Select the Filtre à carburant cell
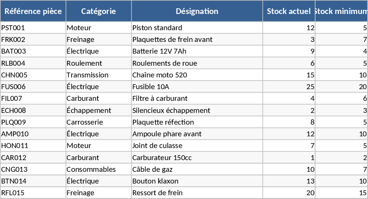The height and width of the screenshot is (199, 368). click(x=197, y=99)
